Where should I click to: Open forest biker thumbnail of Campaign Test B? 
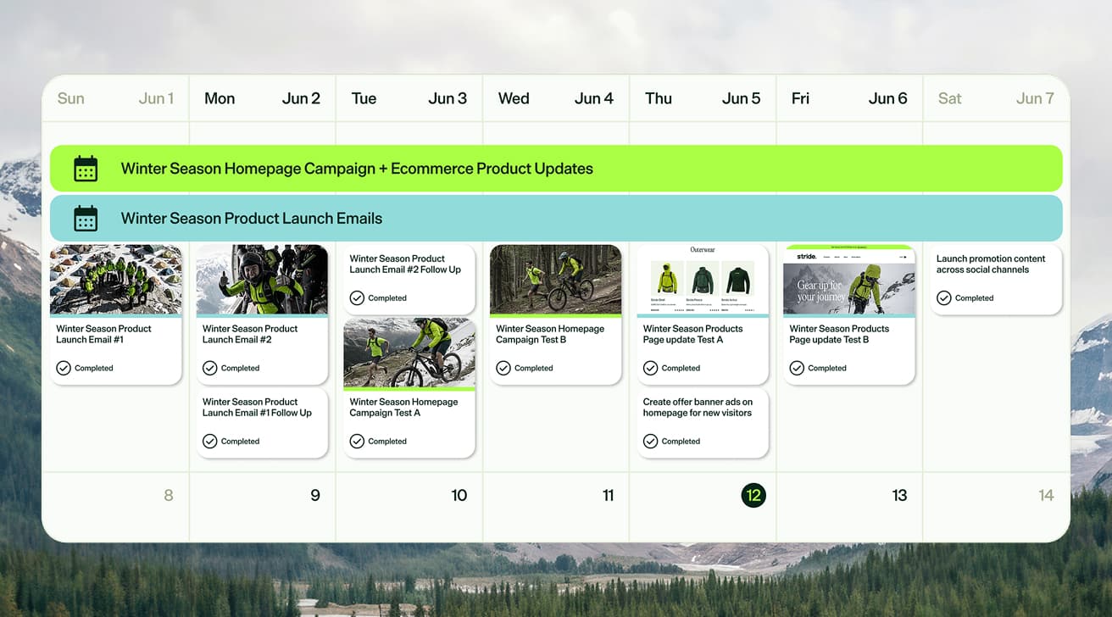pos(556,280)
